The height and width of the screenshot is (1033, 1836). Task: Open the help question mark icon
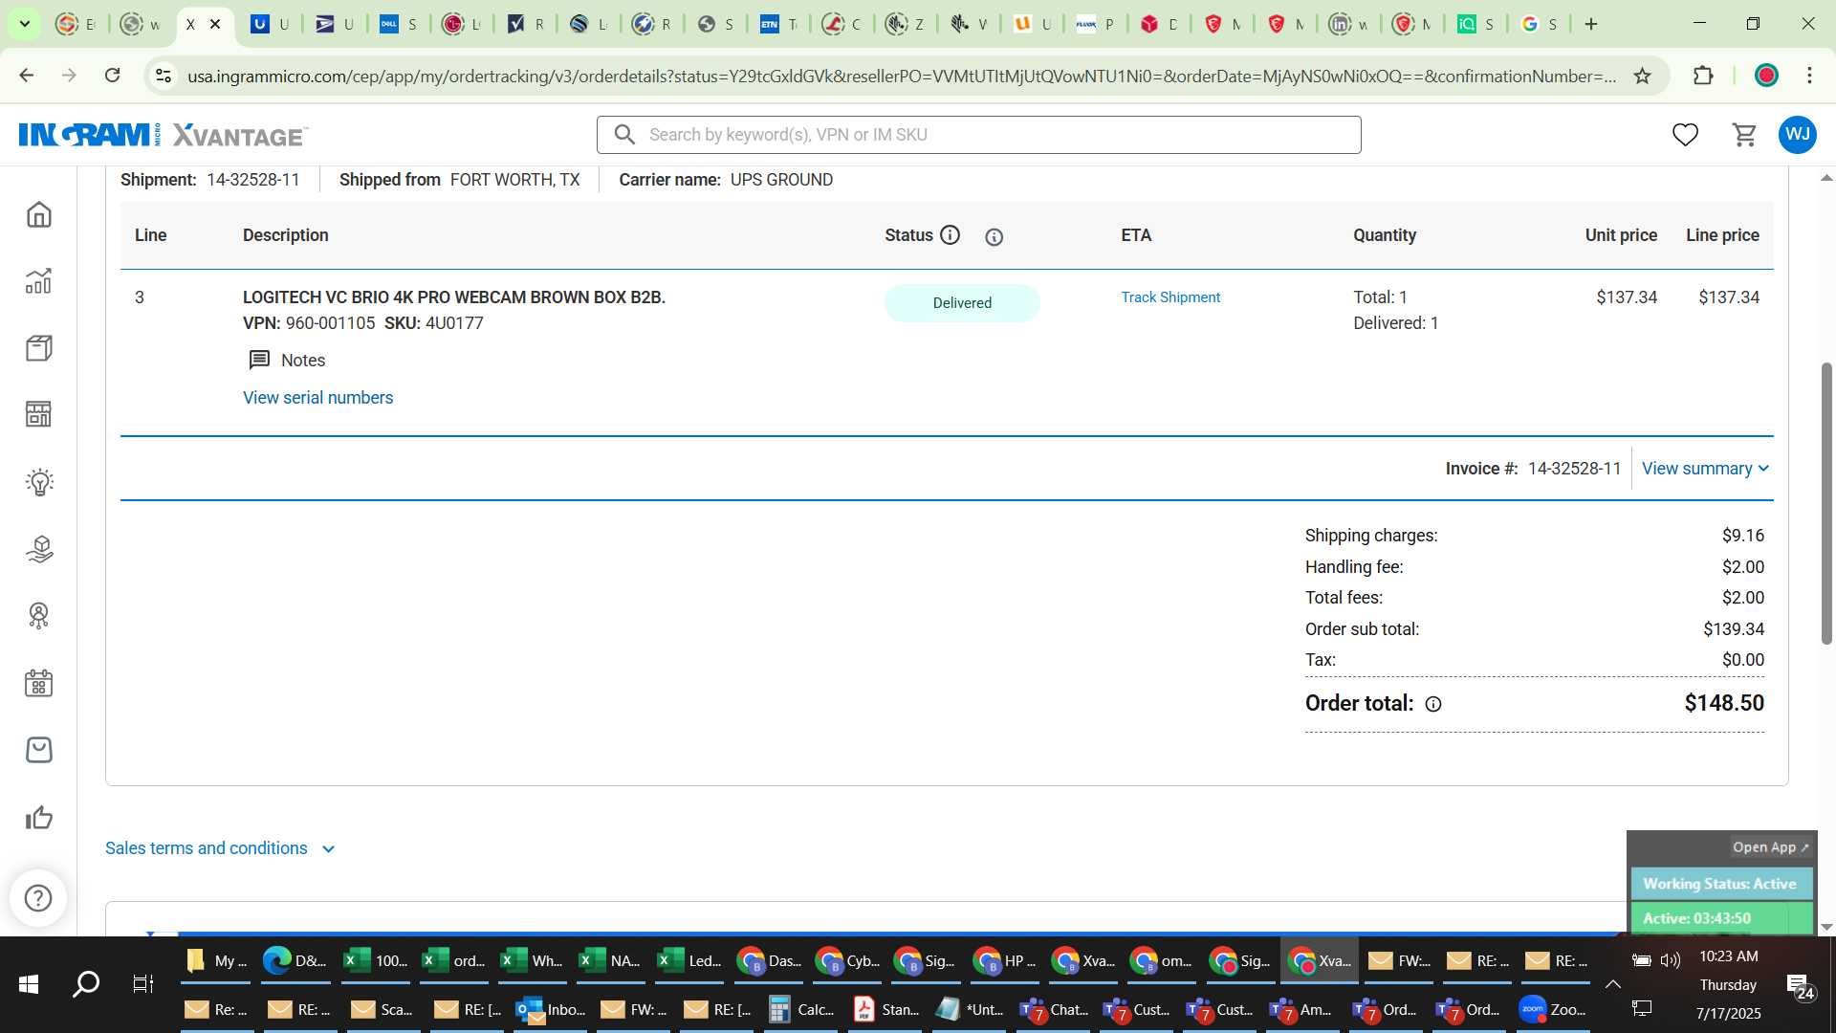[38, 898]
